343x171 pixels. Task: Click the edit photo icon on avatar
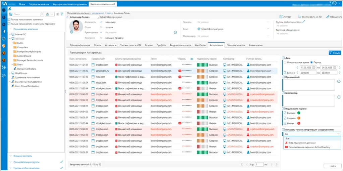71,32
